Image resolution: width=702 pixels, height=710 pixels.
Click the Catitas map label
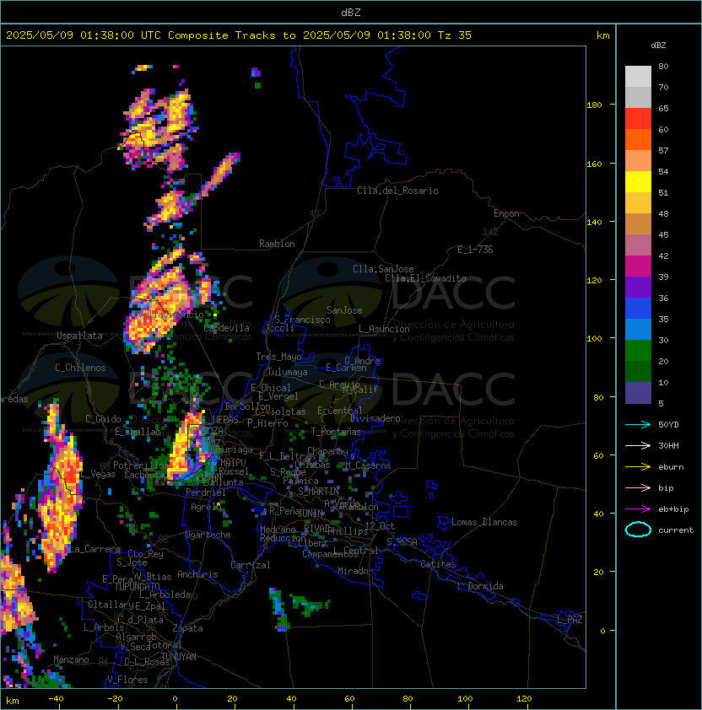click(x=438, y=564)
